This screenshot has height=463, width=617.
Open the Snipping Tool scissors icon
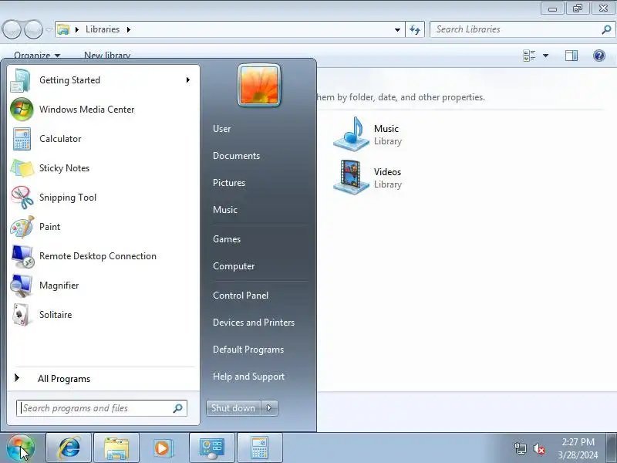click(22, 198)
